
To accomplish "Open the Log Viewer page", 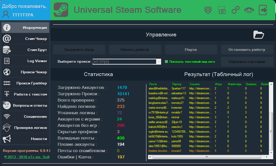I will point(25,61).
